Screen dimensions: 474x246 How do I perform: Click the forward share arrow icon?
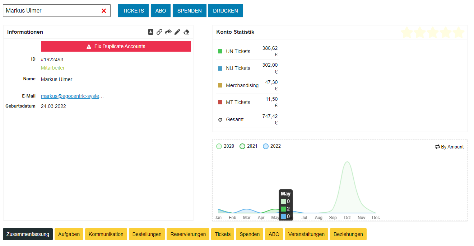pos(168,32)
